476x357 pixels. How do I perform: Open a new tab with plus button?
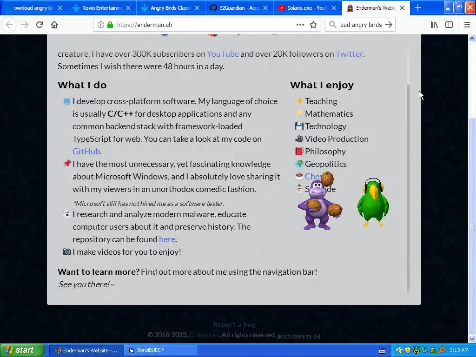point(418,7)
